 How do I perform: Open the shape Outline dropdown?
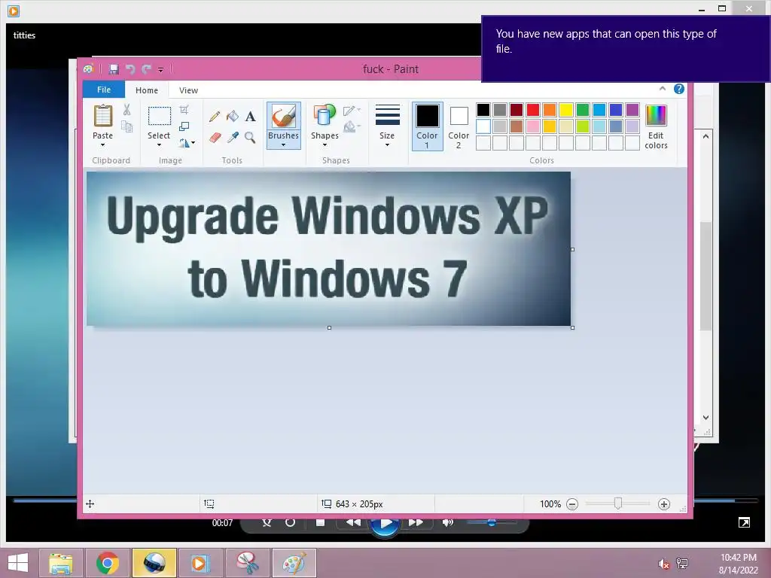pos(352,111)
